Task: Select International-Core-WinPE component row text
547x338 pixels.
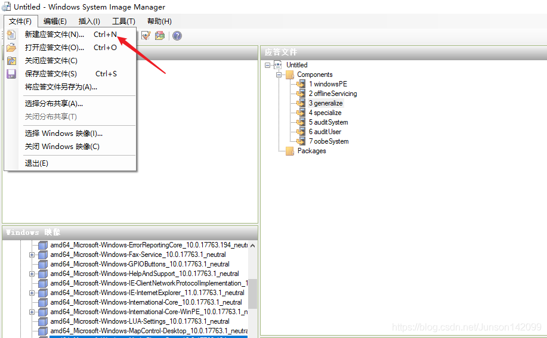Action: tap(149, 312)
